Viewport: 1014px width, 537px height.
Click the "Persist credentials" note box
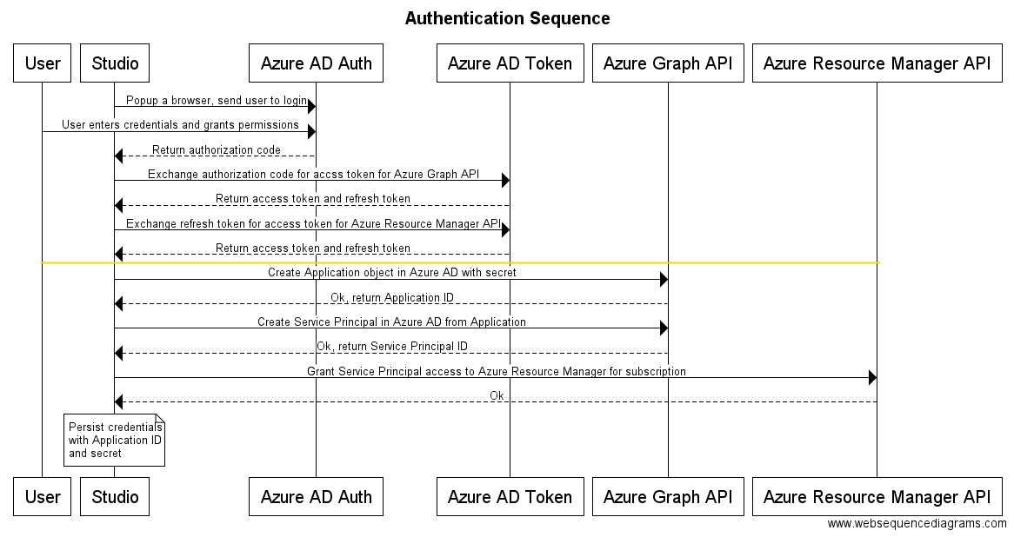[114, 441]
